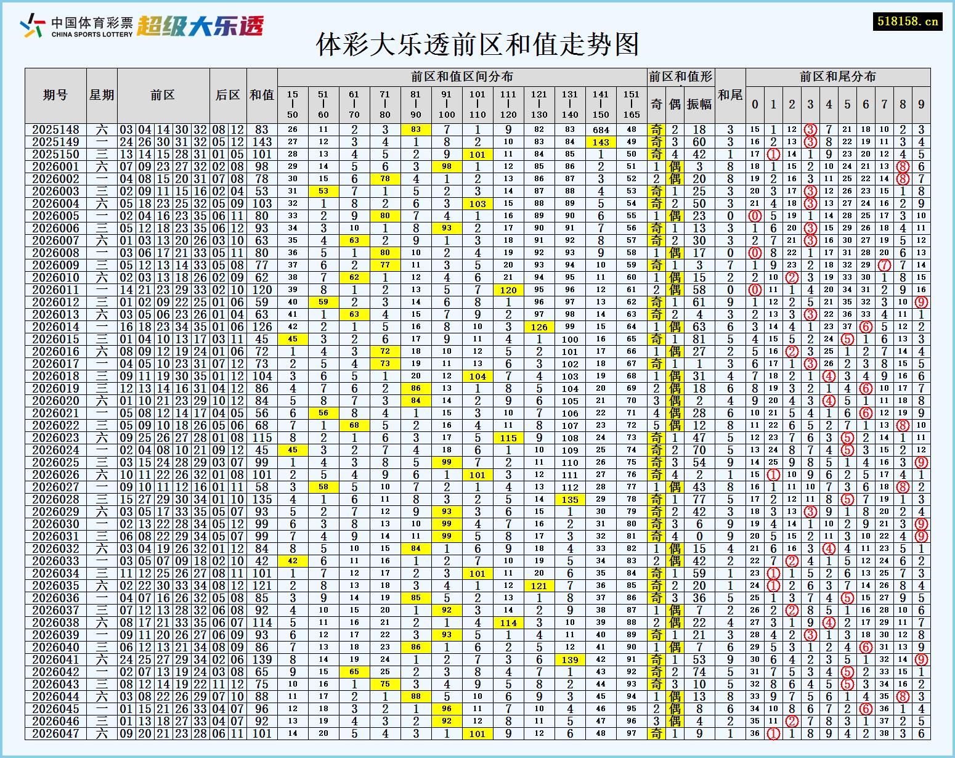This screenshot has width=955, height=758.
Task: Select the 15-50 range column header
Action: pos(293,104)
